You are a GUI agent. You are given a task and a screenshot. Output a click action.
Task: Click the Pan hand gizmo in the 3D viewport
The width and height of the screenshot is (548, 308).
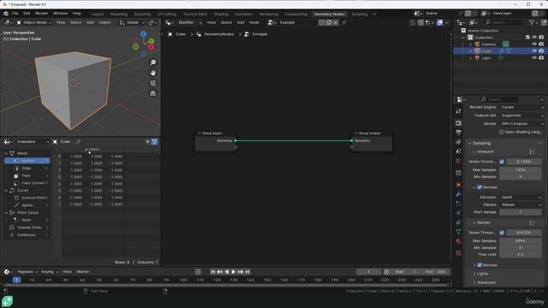point(152,73)
